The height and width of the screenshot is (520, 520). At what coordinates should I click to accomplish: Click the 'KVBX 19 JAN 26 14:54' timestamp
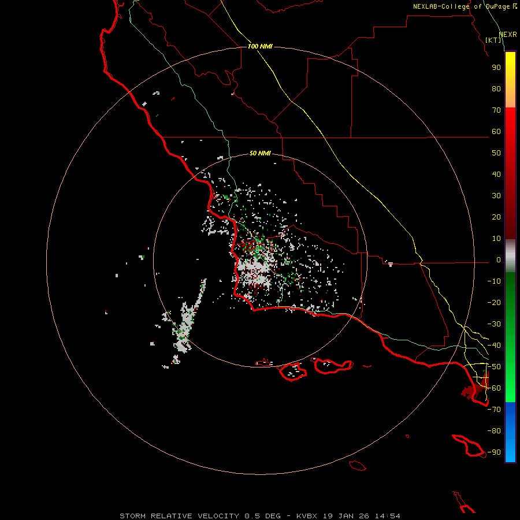[x=348, y=516]
